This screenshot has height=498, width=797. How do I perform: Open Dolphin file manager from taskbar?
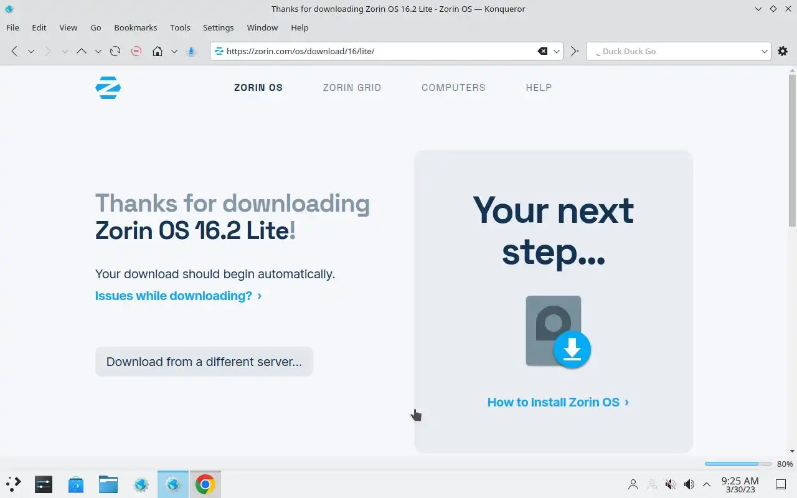(108, 484)
